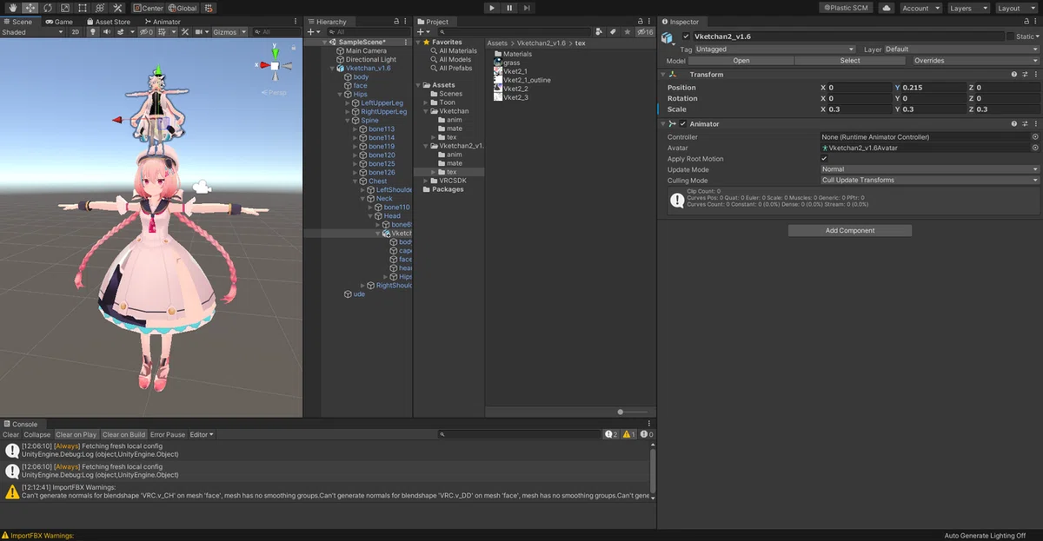Viewport: 1043px width, 541px height.
Task: Click the Inspector lock icon
Action: point(1028,22)
